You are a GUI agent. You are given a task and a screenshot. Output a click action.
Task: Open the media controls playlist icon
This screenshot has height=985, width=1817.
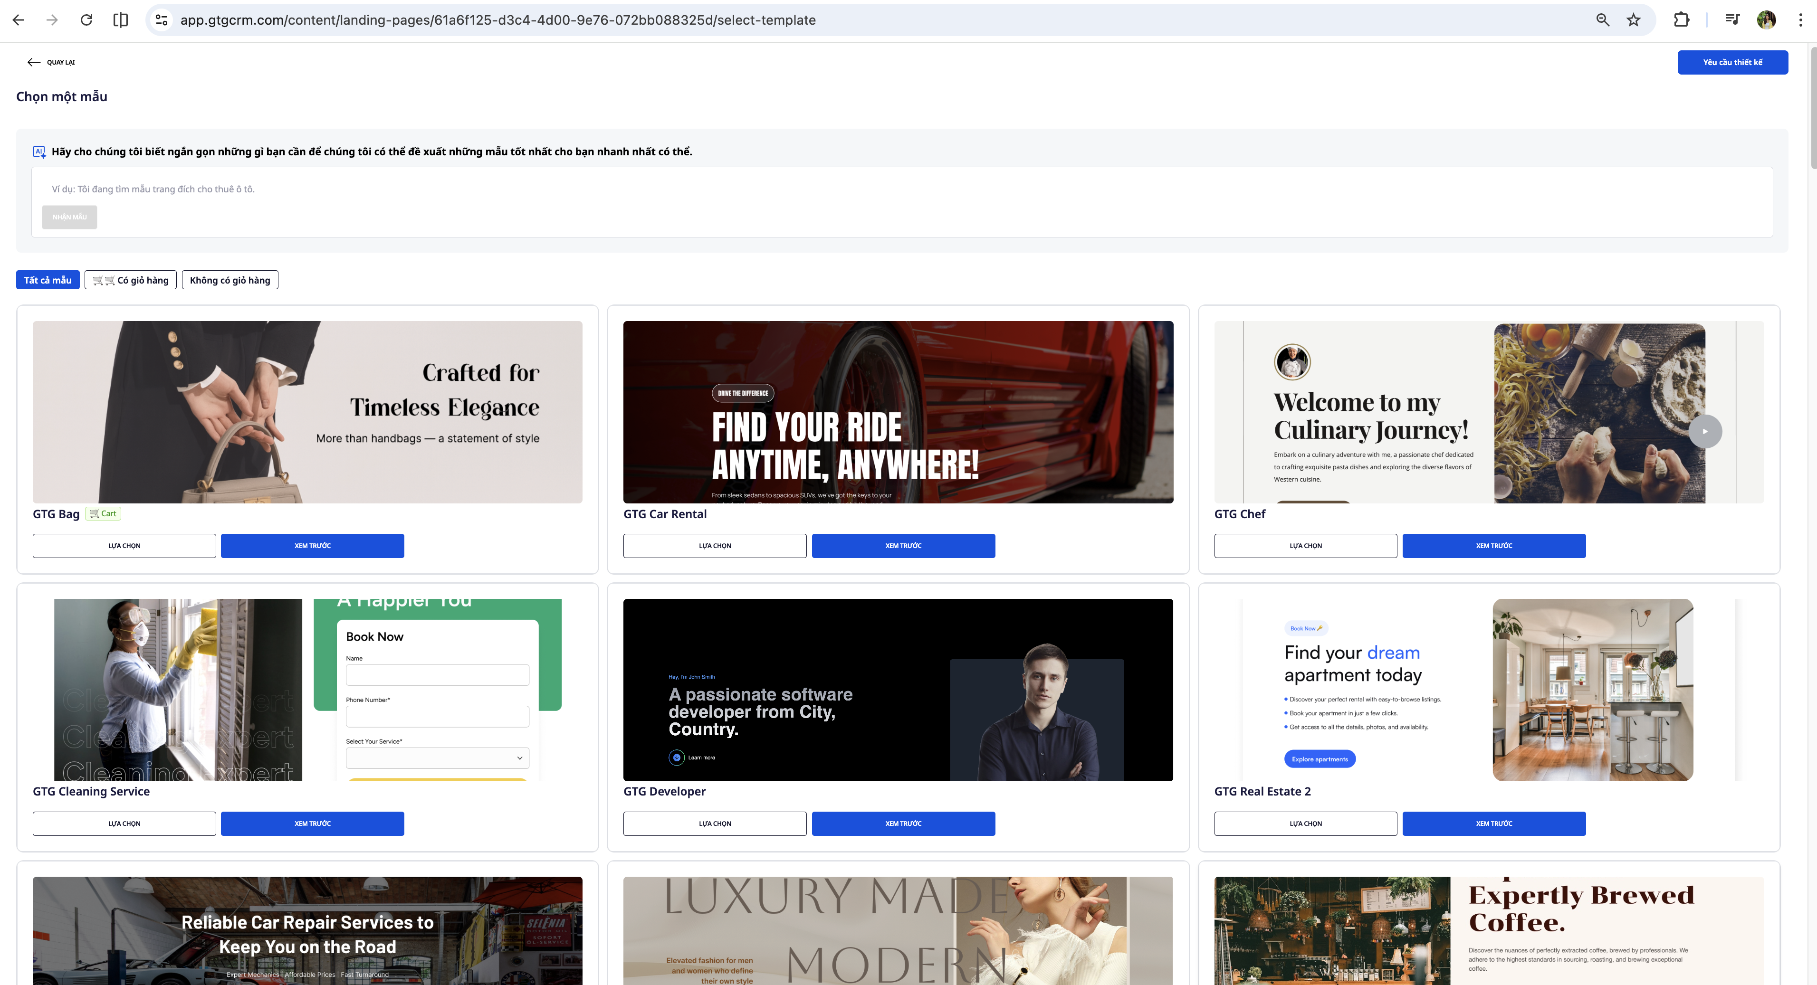click(1731, 20)
